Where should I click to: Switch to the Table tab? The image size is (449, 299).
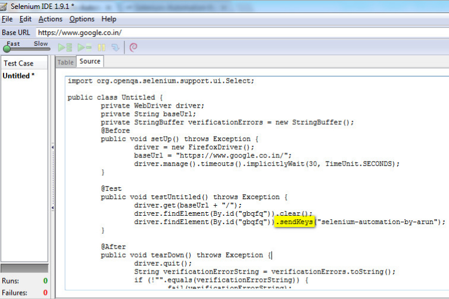point(66,62)
